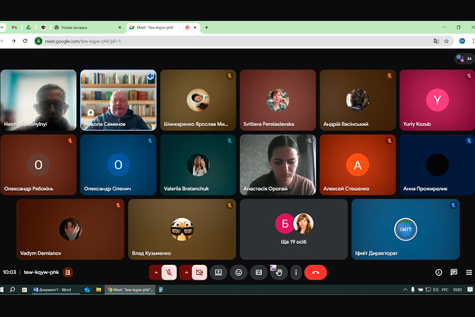475x317 pixels.
Task: Click the tray volume speaker icon
Action: [x=435, y=290]
